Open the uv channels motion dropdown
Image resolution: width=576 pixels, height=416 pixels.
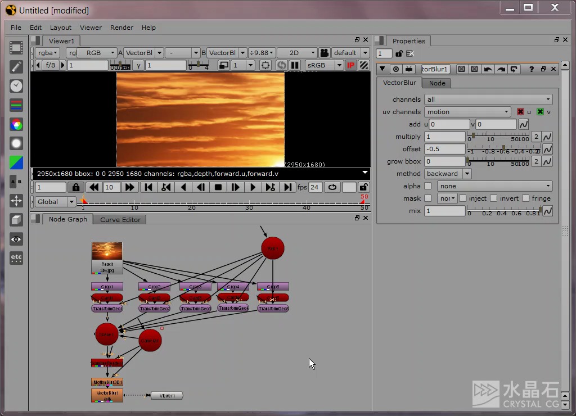(467, 112)
